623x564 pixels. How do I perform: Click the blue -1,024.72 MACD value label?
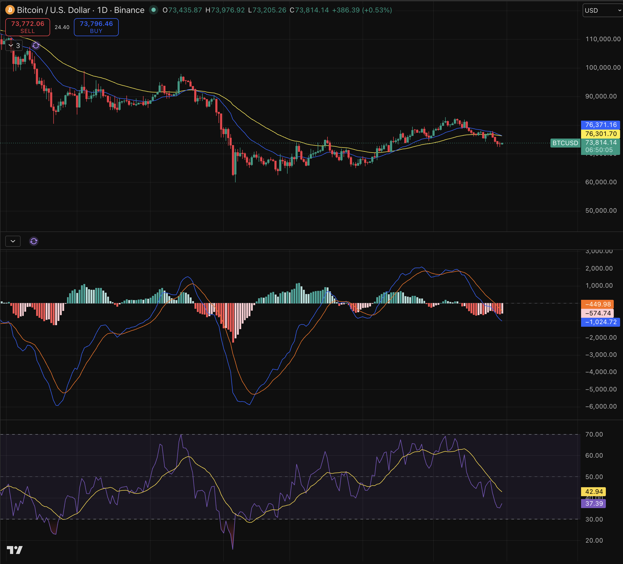pyautogui.click(x=601, y=322)
